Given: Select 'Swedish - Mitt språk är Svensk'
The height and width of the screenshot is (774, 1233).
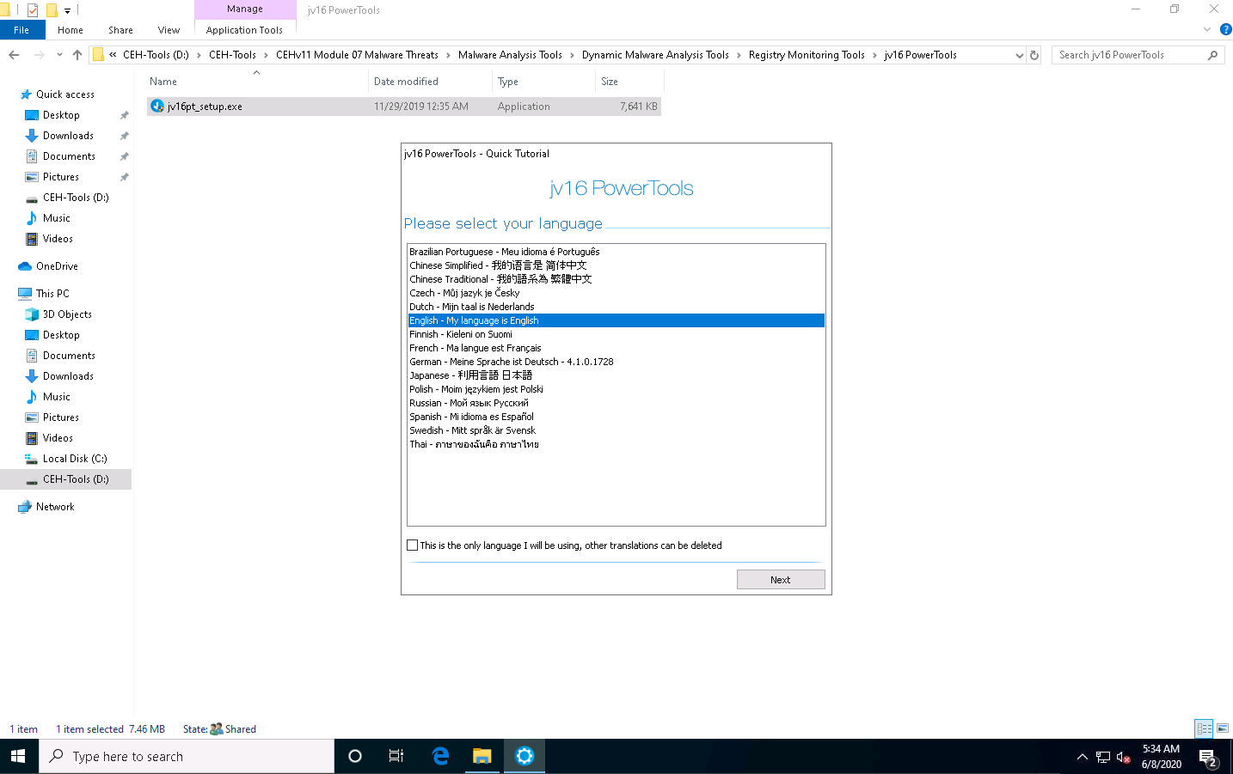Looking at the screenshot, I should pyautogui.click(x=616, y=430).
